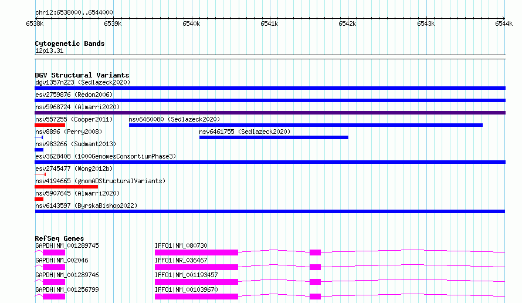Open GAPDH|NM_001289746 transcript label
Image resolution: width=522 pixels, height=303 pixels.
click(x=67, y=275)
